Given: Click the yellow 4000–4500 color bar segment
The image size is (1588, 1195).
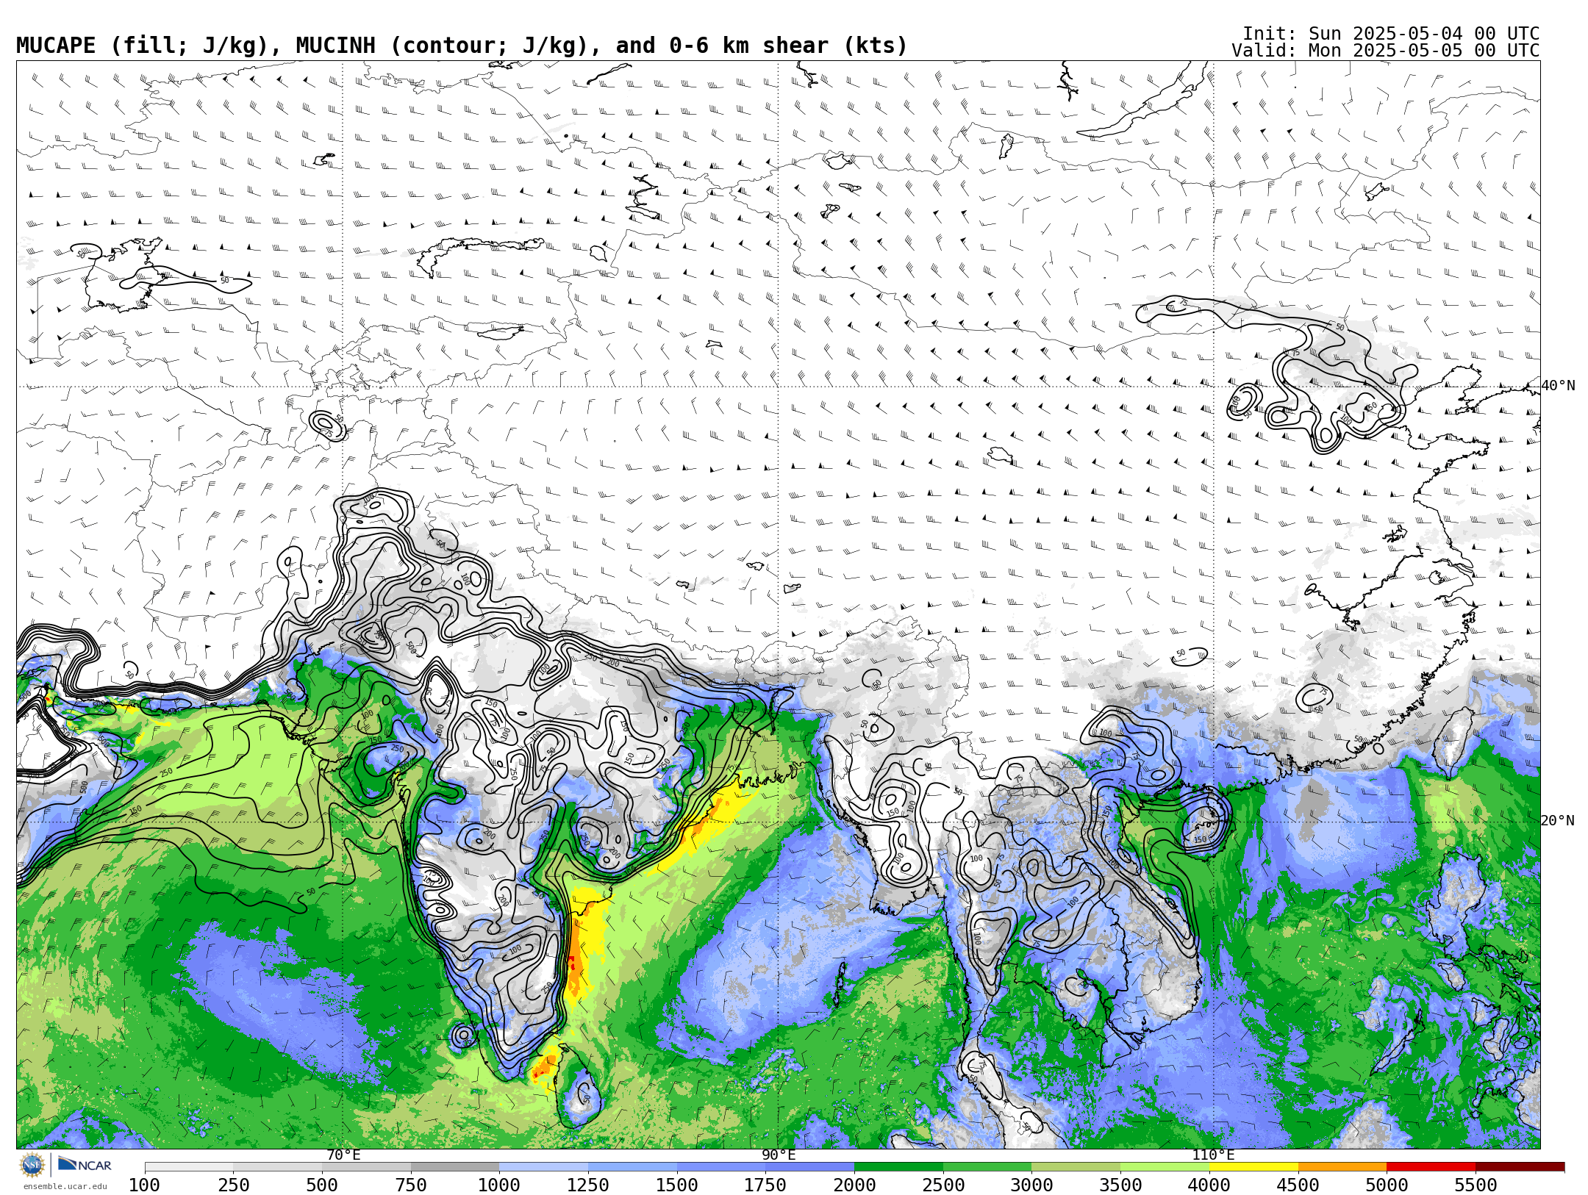Looking at the screenshot, I should click(x=1253, y=1167).
